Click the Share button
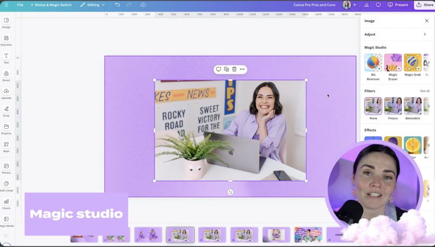This screenshot has height=247, width=435. coord(425,5)
